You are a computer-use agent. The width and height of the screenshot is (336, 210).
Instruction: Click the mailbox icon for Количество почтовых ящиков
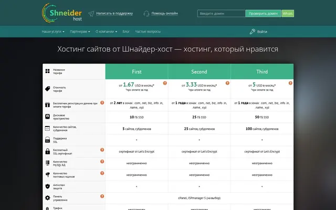click(48, 175)
